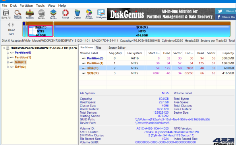This screenshot has height=145, width=236.
Task: Open the Partition Recovery tool
Action: [x=18, y=14]
